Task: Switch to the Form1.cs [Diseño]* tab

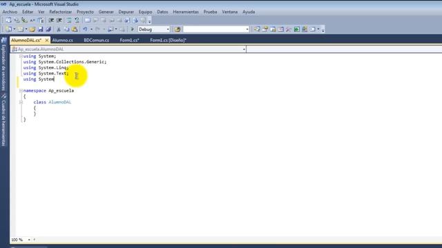Action: click(x=168, y=40)
